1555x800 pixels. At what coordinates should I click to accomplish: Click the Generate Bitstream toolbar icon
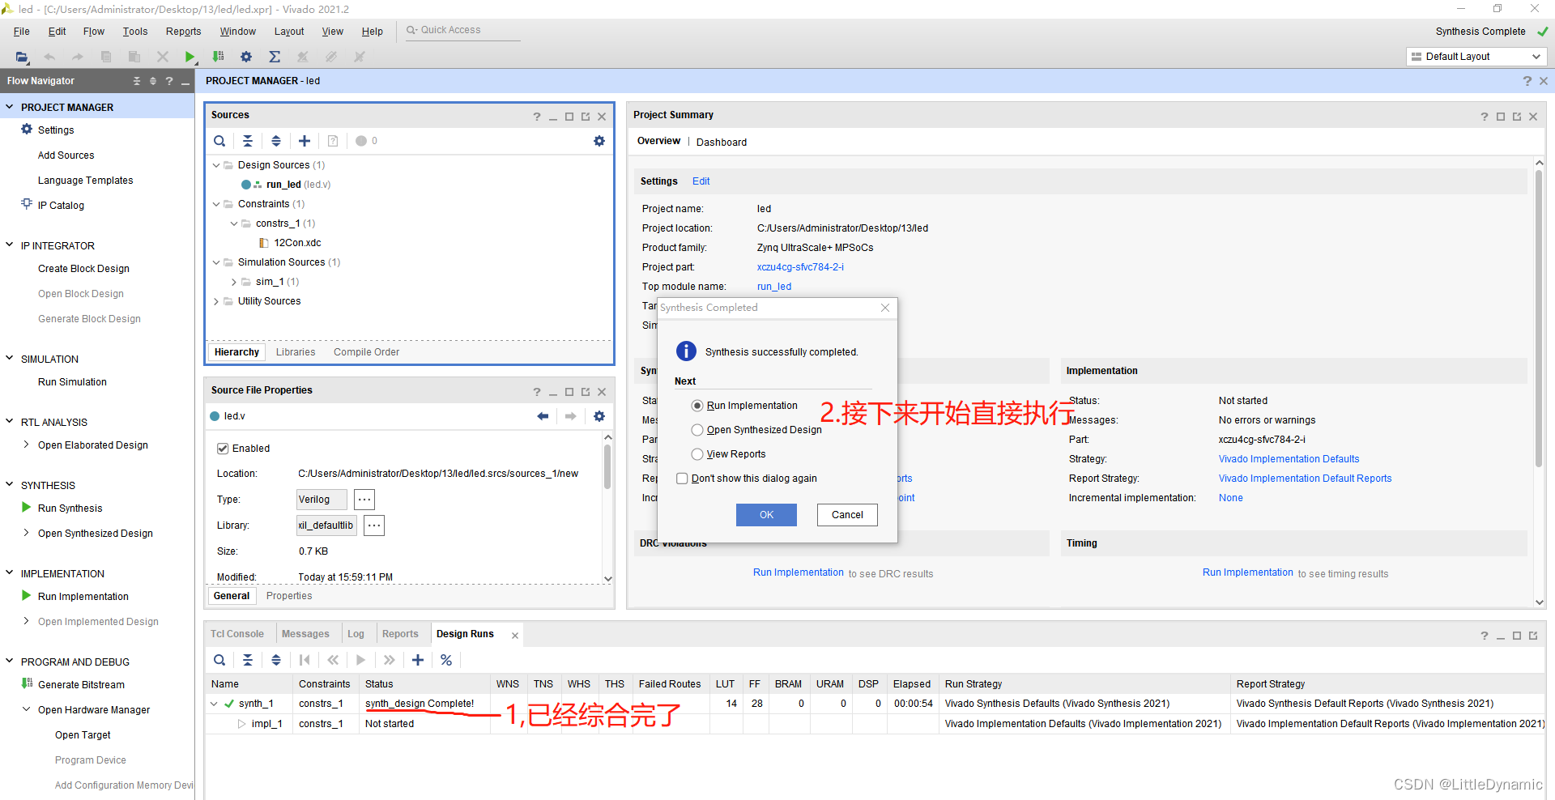pyautogui.click(x=218, y=57)
